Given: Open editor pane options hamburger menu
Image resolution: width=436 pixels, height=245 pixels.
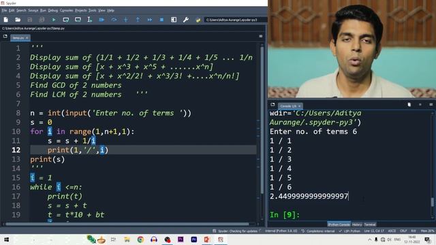Looking at the screenshot, I should [x=260, y=36].
